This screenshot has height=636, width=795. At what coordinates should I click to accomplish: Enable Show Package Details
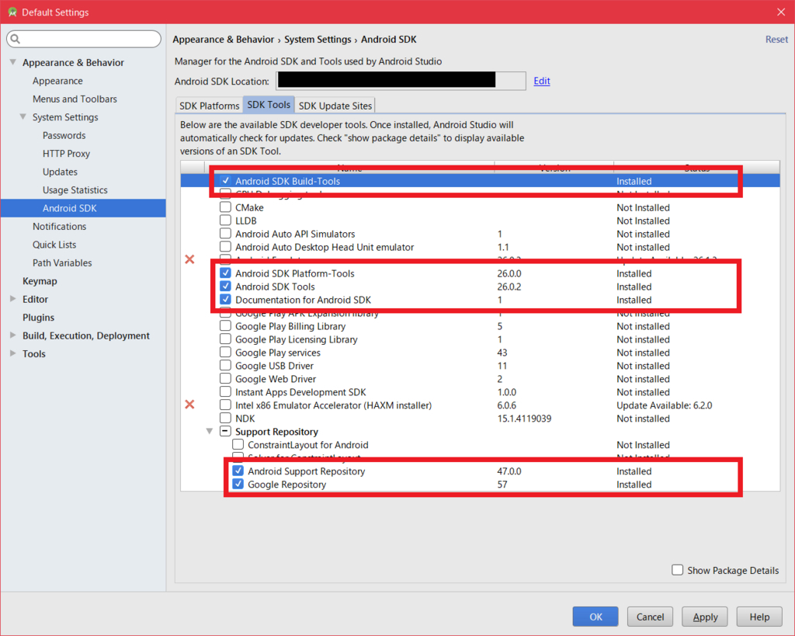(677, 570)
